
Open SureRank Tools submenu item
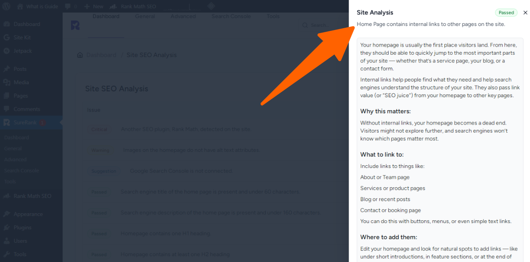pos(10,181)
